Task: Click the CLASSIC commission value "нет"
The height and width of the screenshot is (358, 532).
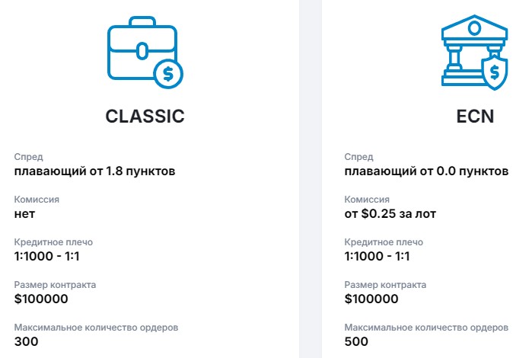Action: (25, 214)
